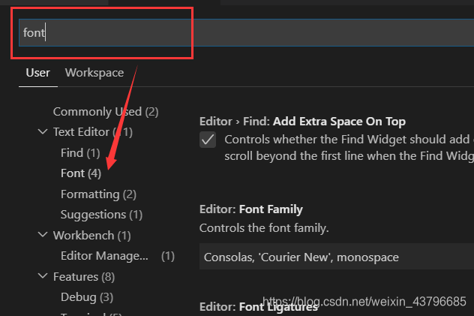Select Suggestions (1) settings category
This screenshot has width=474, height=316.
pyautogui.click(x=101, y=215)
